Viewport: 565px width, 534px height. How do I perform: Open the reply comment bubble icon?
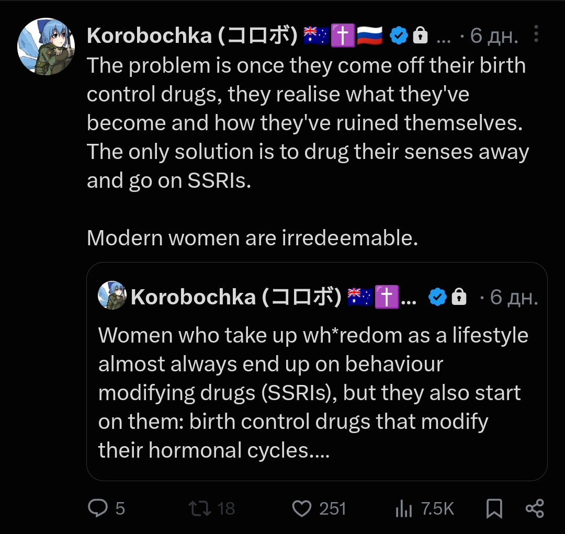[98, 508]
